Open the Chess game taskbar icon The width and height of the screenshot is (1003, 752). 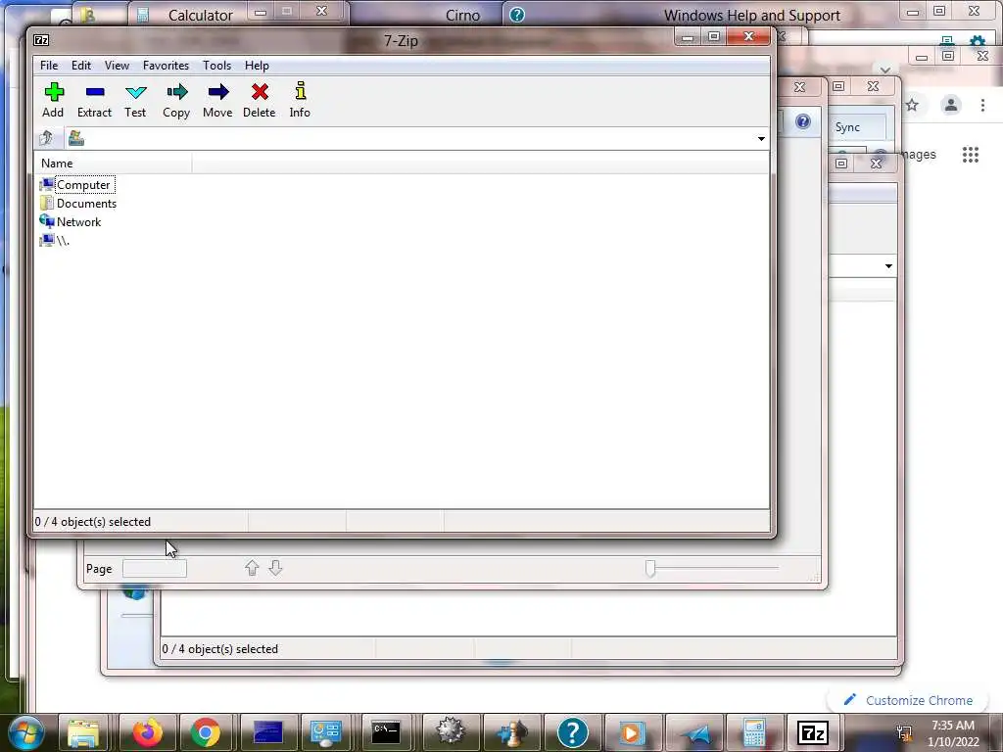[511, 732]
